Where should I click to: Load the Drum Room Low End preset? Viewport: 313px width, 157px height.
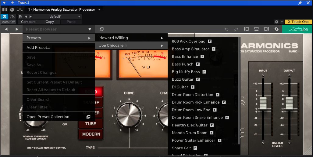point(203,110)
